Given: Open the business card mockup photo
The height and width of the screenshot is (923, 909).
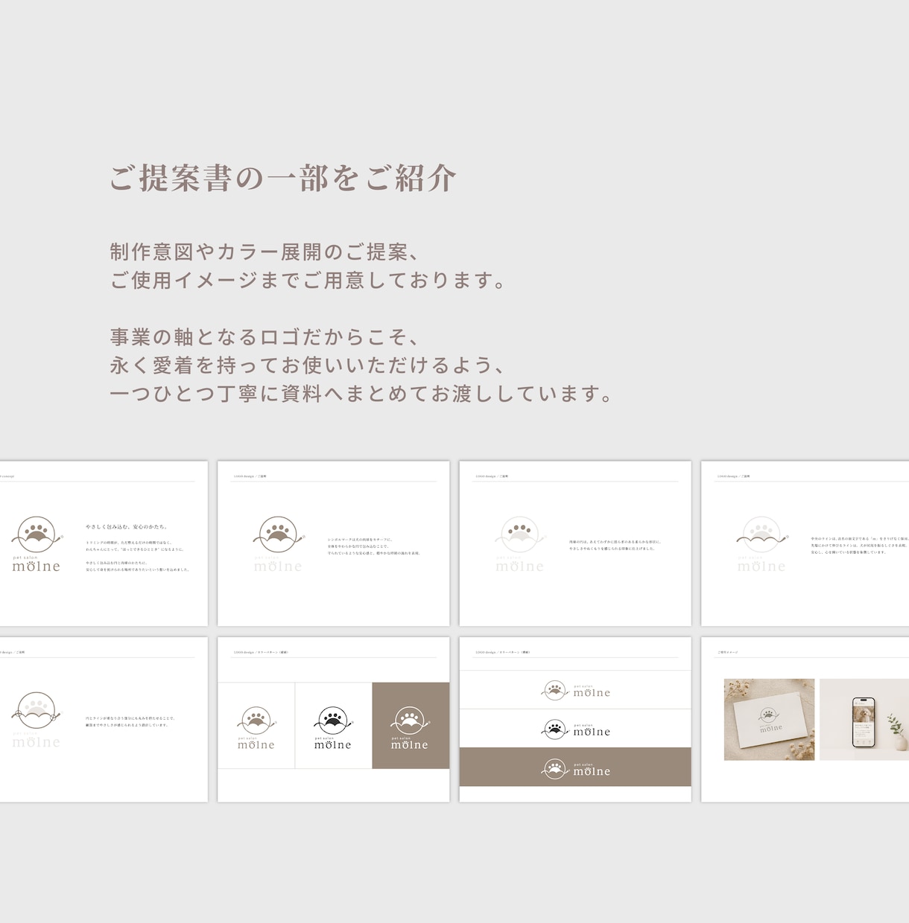Looking at the screenshot, I should click(769, 719).
